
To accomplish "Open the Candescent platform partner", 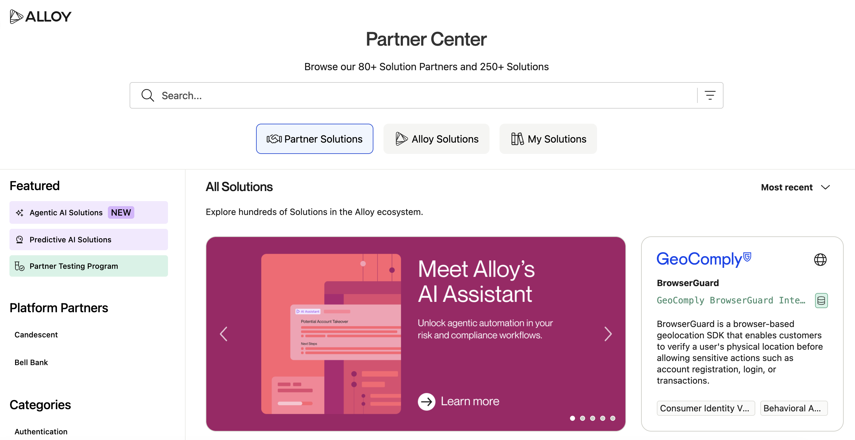I will click(36, 335).
